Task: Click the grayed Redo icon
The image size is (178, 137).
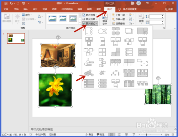Action: tap(18, 4)
